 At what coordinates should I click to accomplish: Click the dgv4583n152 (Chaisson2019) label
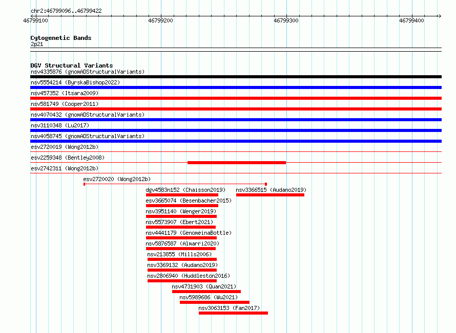click(x=185, y=190)
